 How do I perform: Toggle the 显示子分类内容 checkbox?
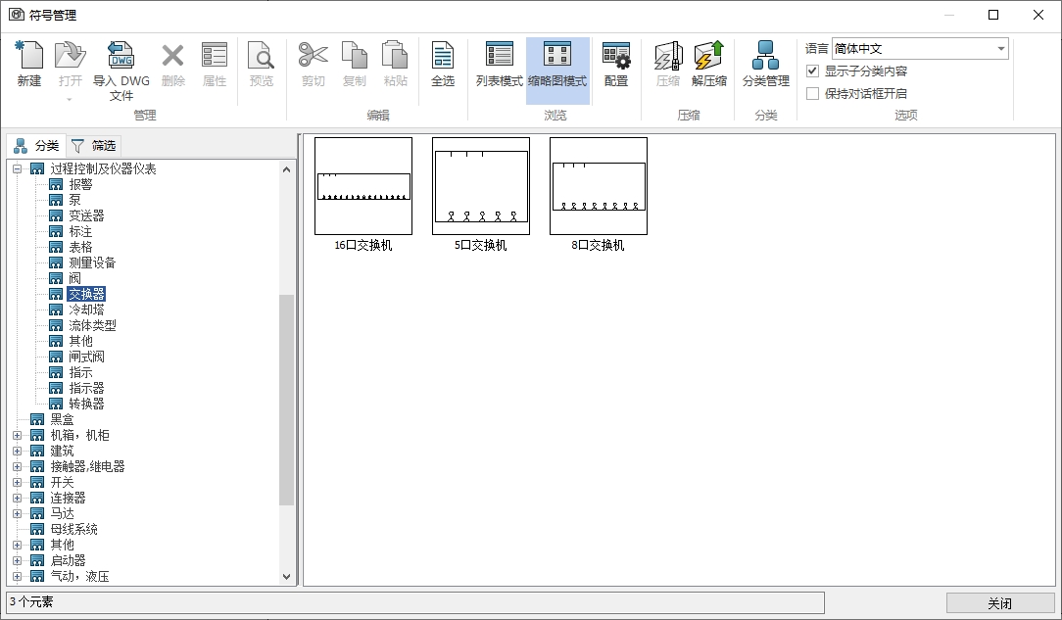pyautogui.click(x=812, y=72)
